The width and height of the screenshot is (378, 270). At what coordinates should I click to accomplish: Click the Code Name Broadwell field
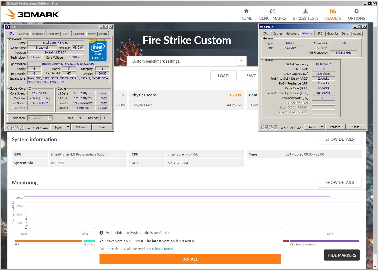tap(42, 48)
